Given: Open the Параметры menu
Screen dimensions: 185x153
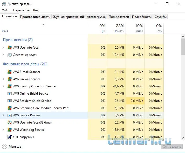Looking at the screenshot, I should point(21,10).
